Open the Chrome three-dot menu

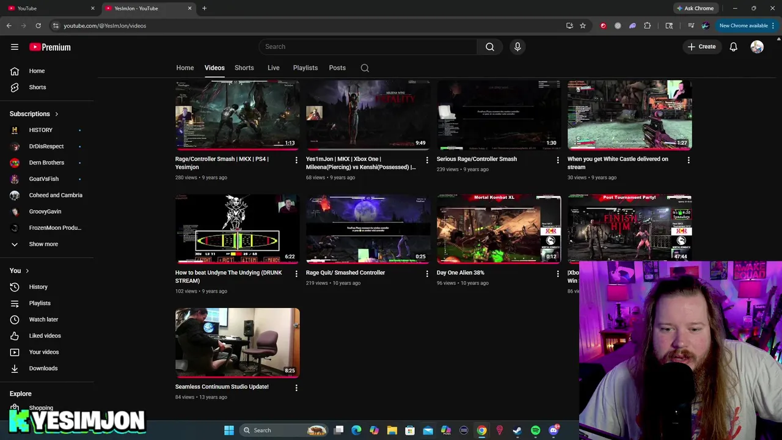tap(773, 26)
